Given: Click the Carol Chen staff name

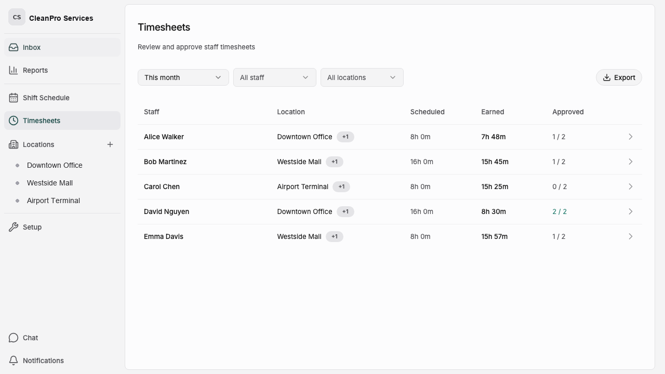Looking at the screenshot, I should (162, 186).
